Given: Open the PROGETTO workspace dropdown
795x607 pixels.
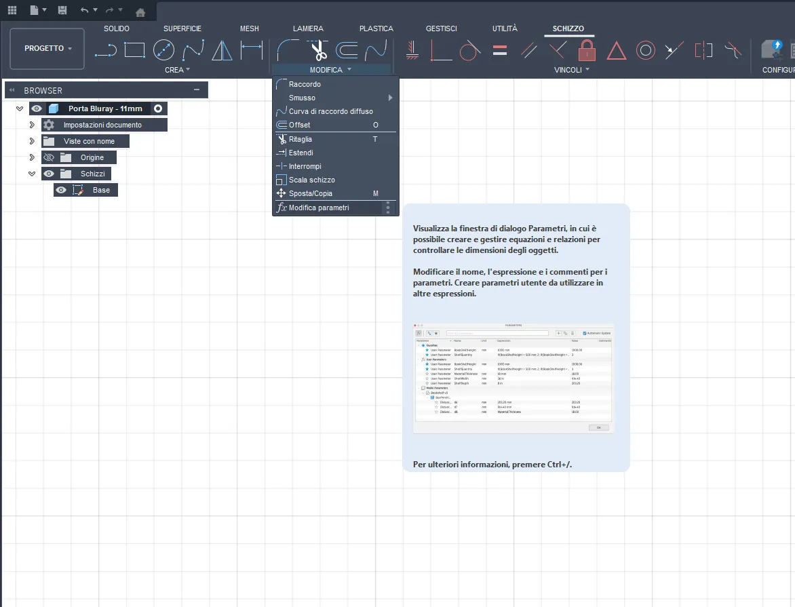Looking at the screenshot, I should [47, 49].
